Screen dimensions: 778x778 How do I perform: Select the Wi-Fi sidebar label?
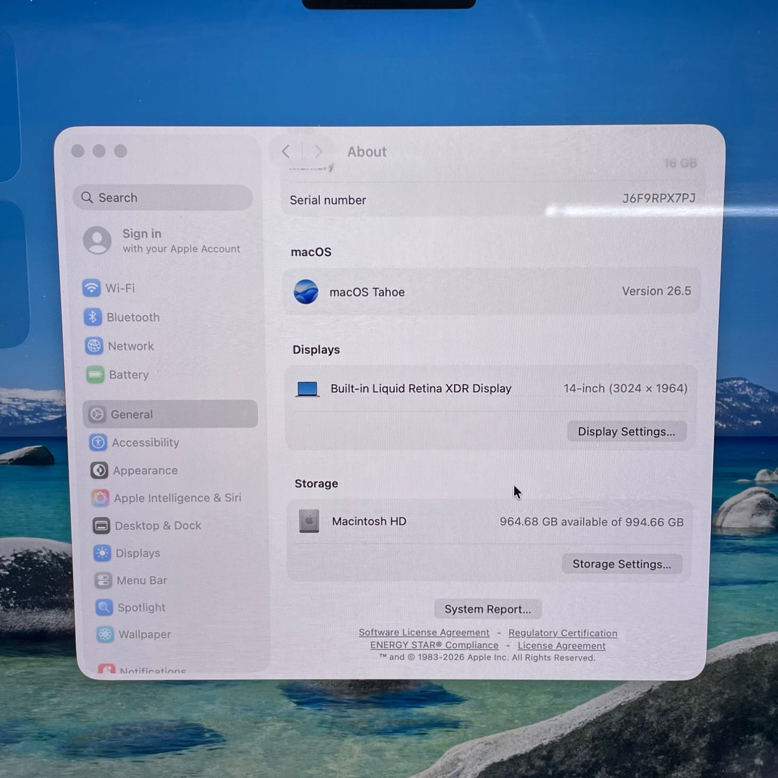[120, 288]
